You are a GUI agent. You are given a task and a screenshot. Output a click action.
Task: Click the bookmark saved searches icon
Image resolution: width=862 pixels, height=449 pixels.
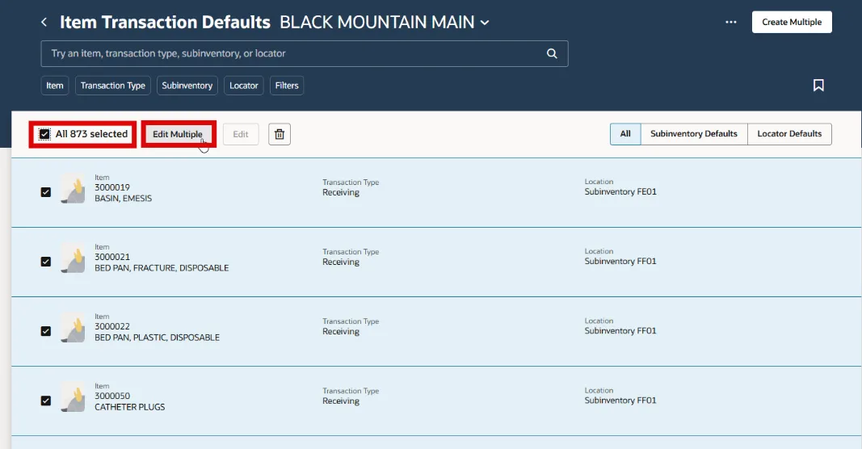(818, 86)
